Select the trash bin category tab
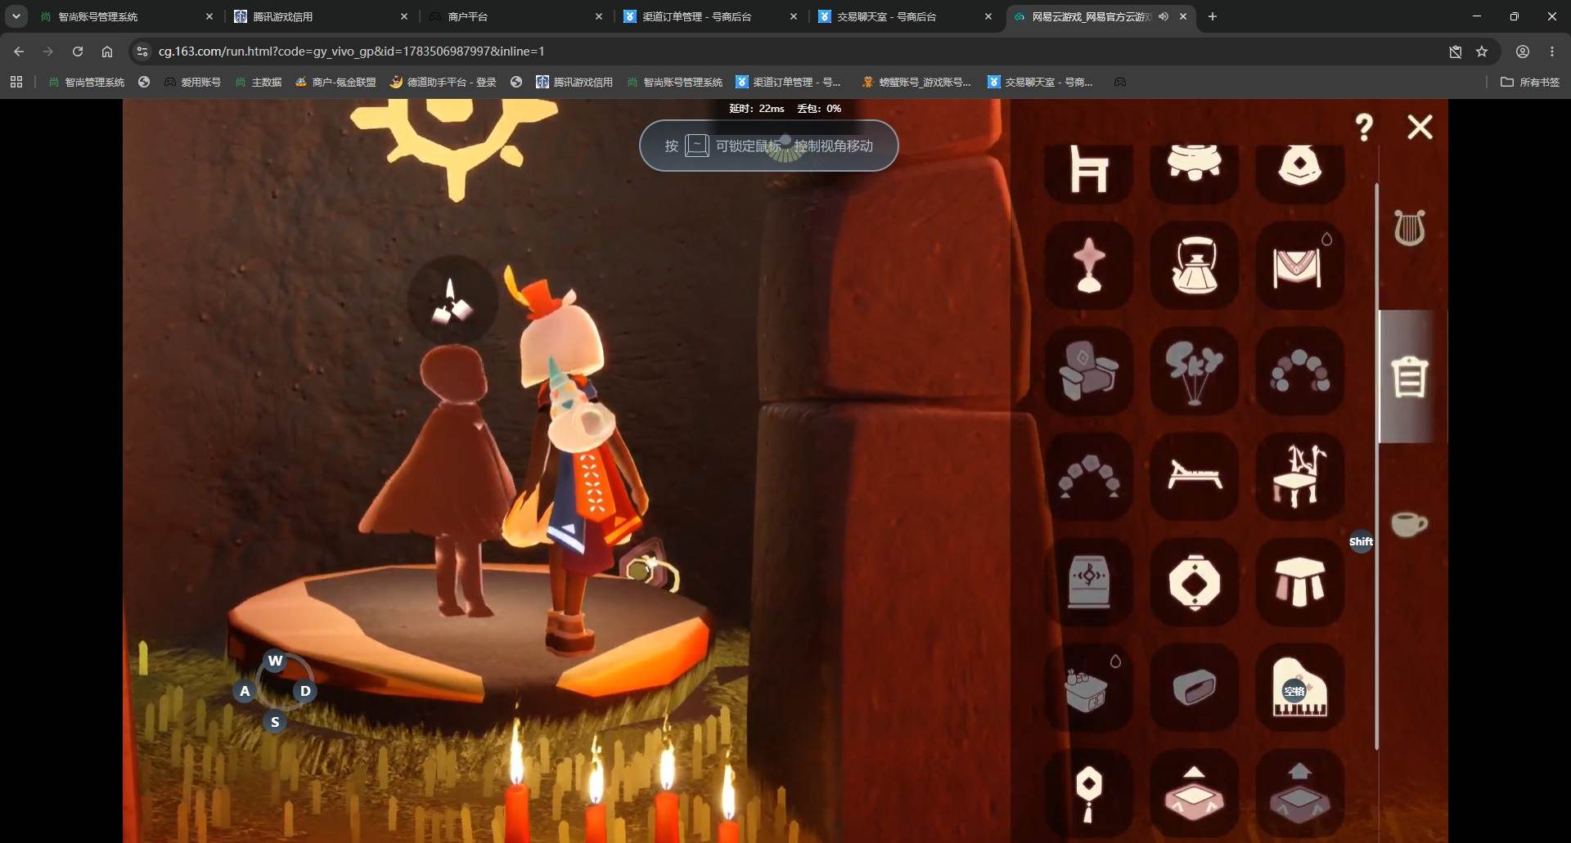This screenshot has width=1571, height=843. [x=1409, y=377]
